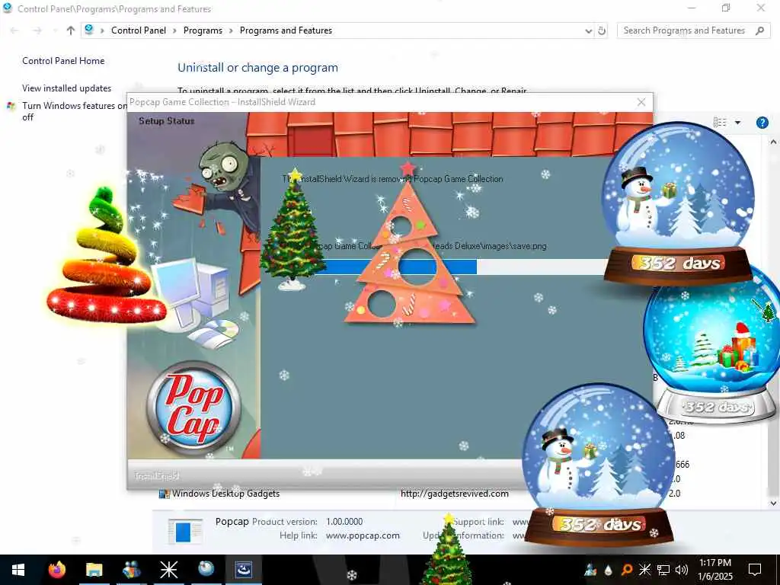Click the water drop tray icon
Image resolution: width=780 pixels, height=585 pixels.
(x=608, y=570)
